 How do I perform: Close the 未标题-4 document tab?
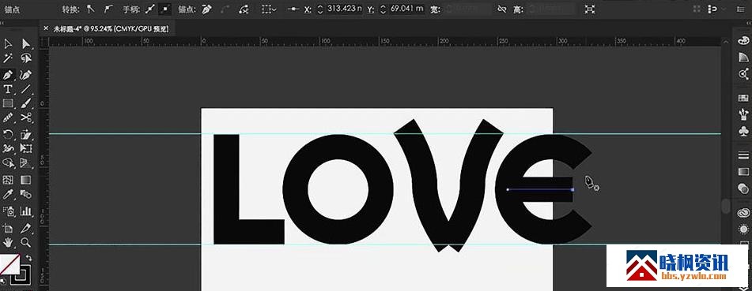(x=46, y=28)
